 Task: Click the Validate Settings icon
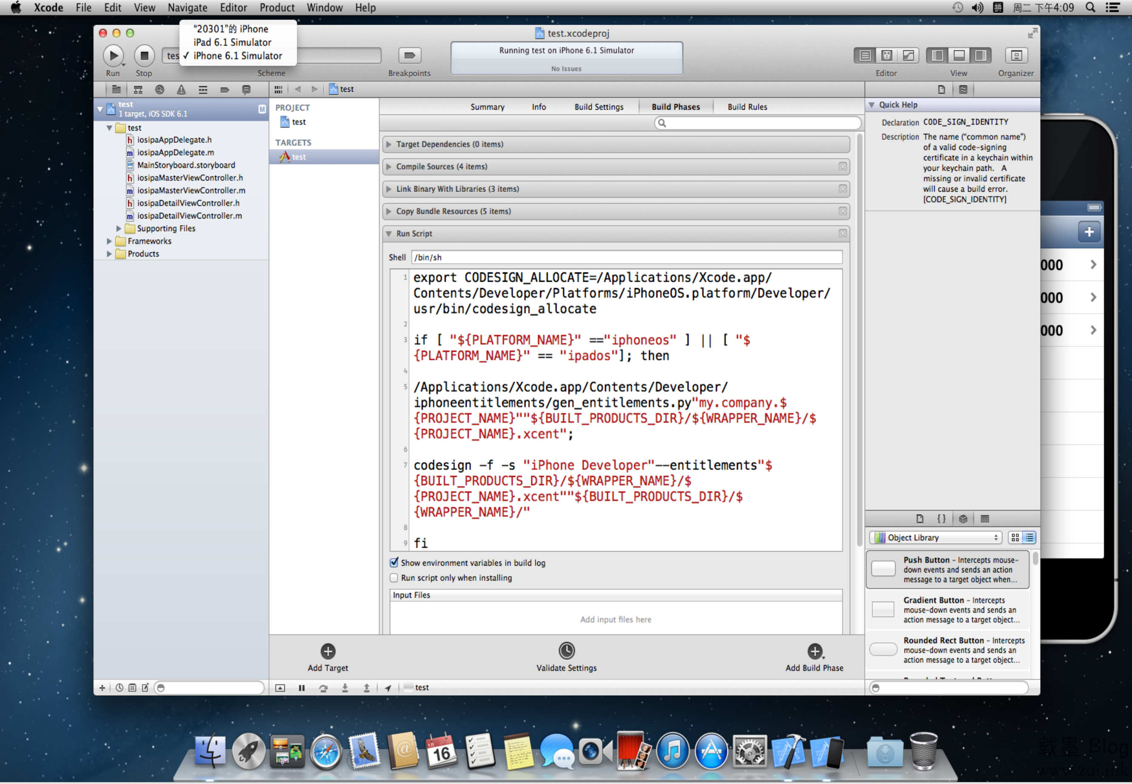(566, 651)
